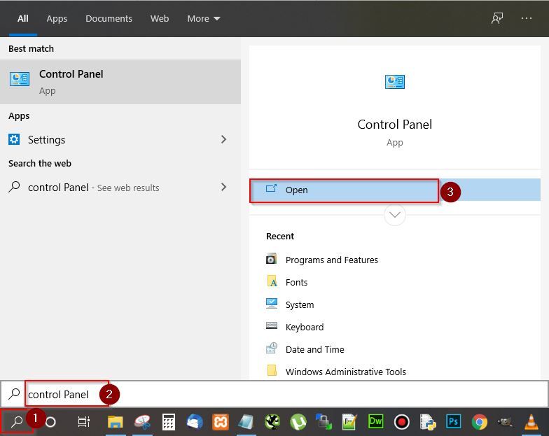Image resolution: width=549 pixels, height=436 pixels.
Task: Expand the Settings result arrow
Action: [224, 140]
